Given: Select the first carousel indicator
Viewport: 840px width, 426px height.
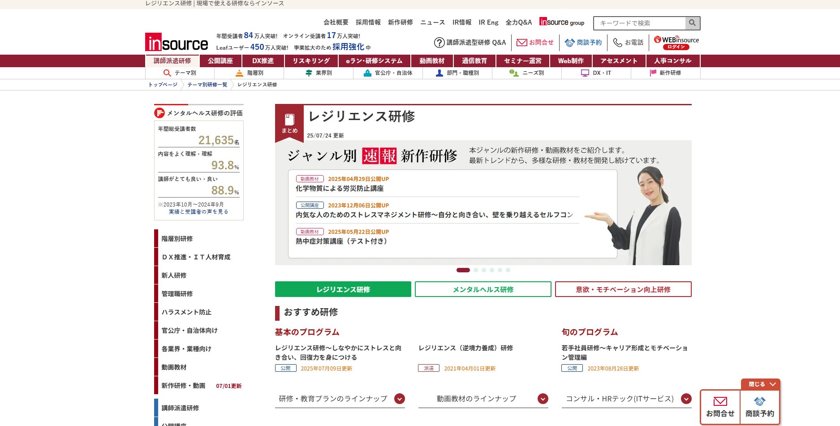Looking at the screenshot, I should pos(463,270).
